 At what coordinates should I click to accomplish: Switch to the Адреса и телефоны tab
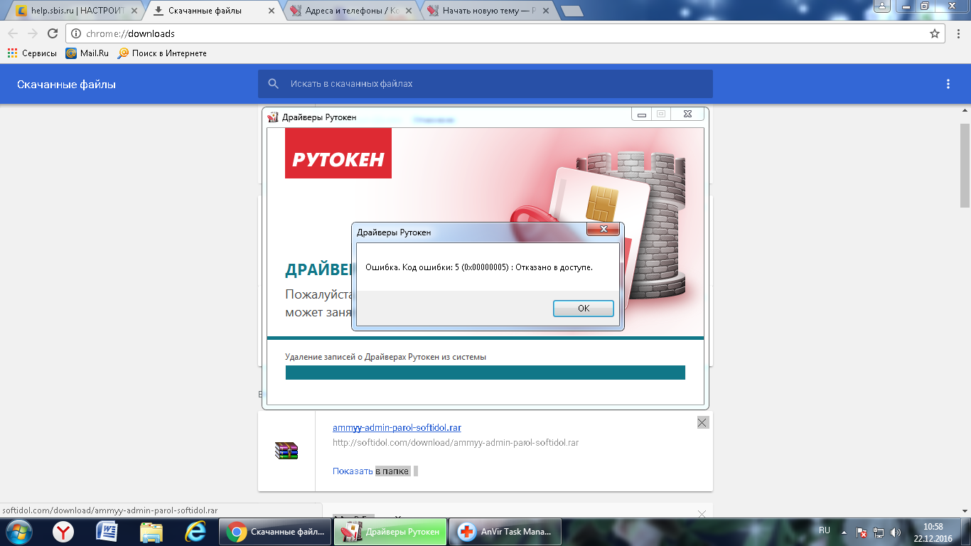(x=352, y=11)
